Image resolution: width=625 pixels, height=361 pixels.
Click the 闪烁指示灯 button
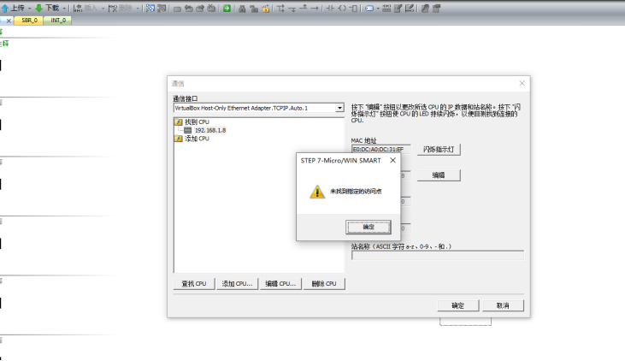pos(439,149)
